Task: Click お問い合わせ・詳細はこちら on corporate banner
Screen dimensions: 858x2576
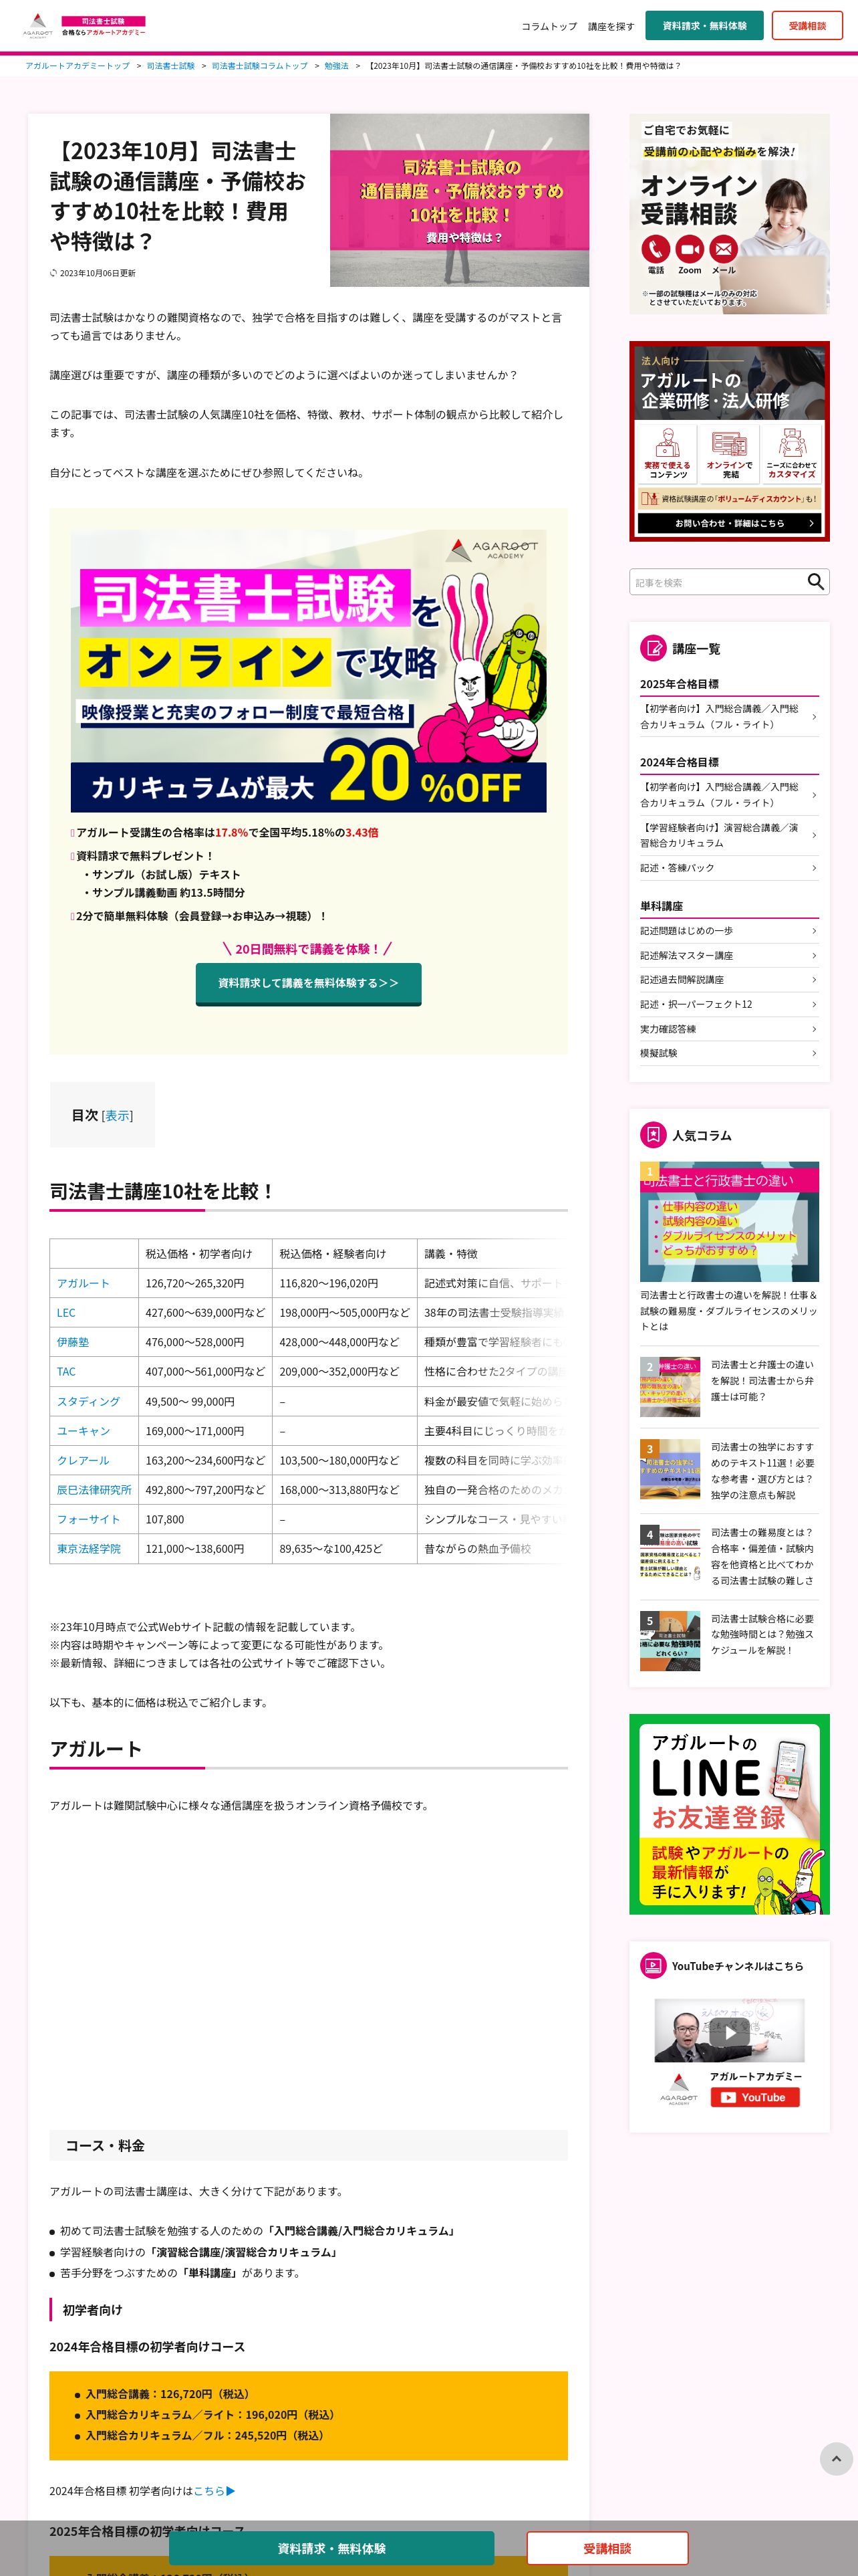Action: (729, 523)
